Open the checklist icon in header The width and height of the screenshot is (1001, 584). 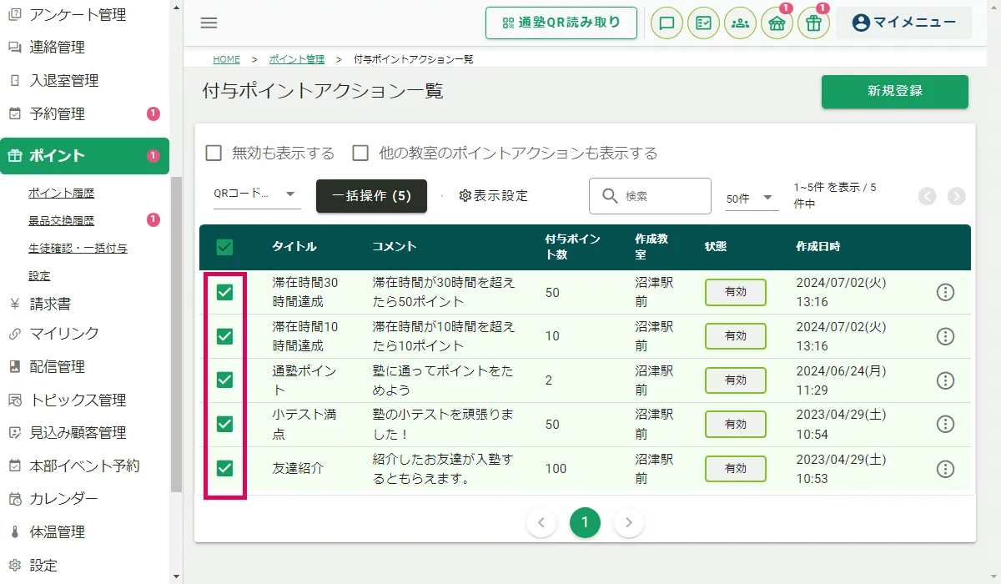click(x=703, y=23)
